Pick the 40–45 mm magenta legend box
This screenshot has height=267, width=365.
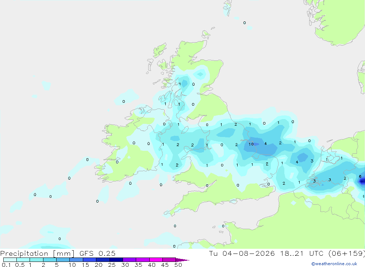point(156,260)
